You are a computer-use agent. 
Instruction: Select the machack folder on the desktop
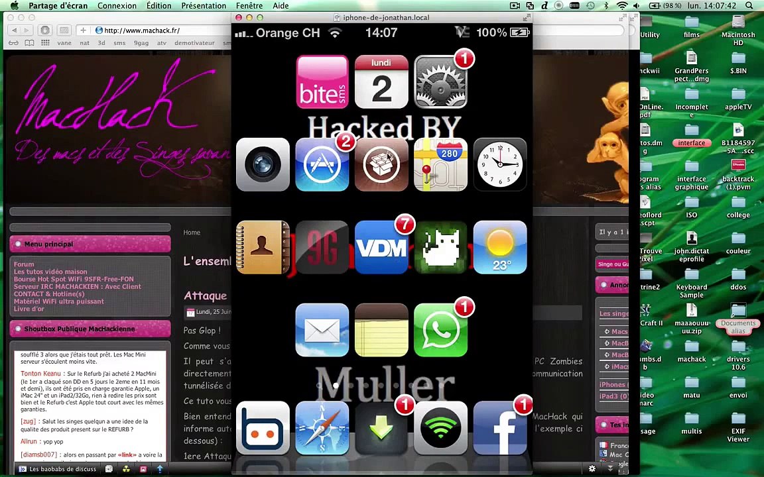692,351
